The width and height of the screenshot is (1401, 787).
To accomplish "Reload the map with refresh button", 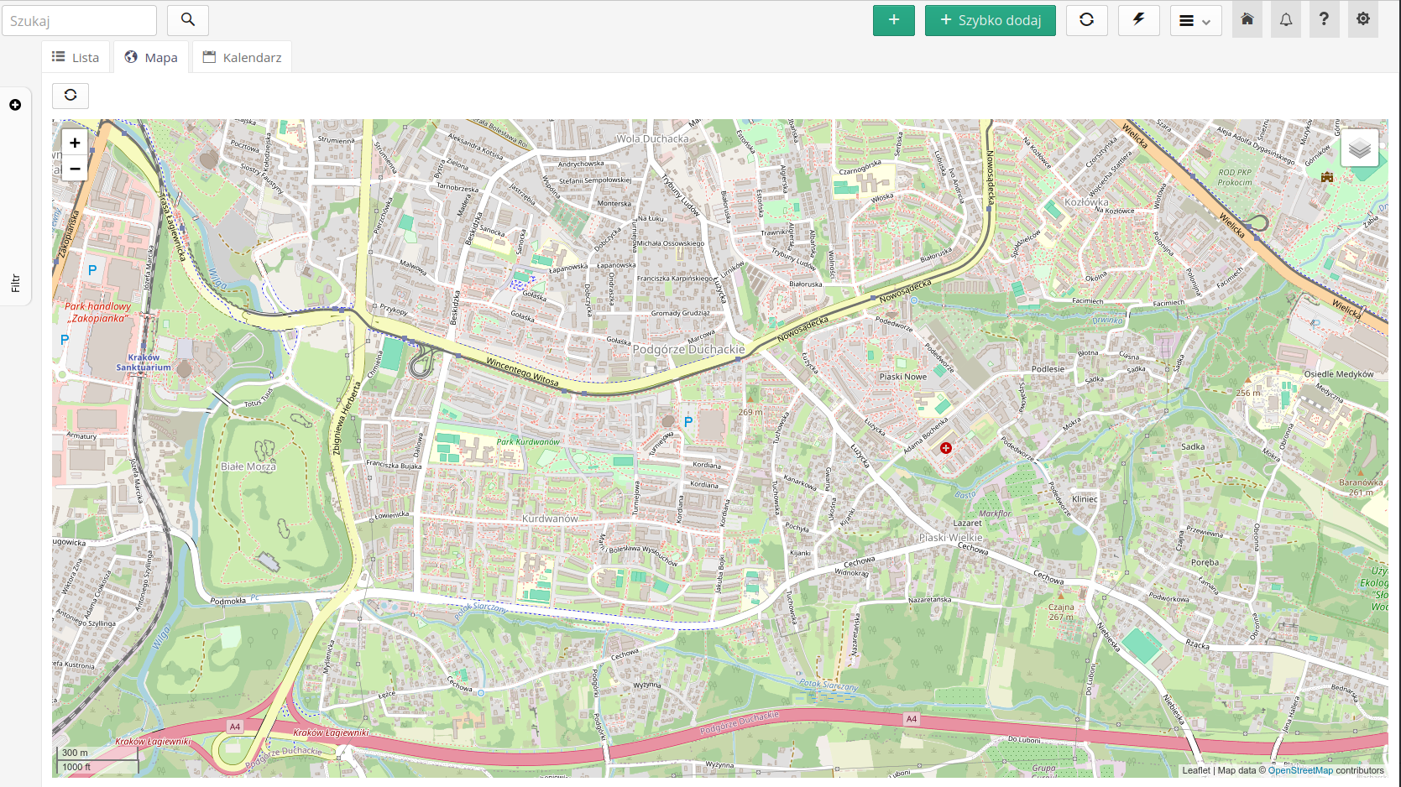I will point(71,96).
